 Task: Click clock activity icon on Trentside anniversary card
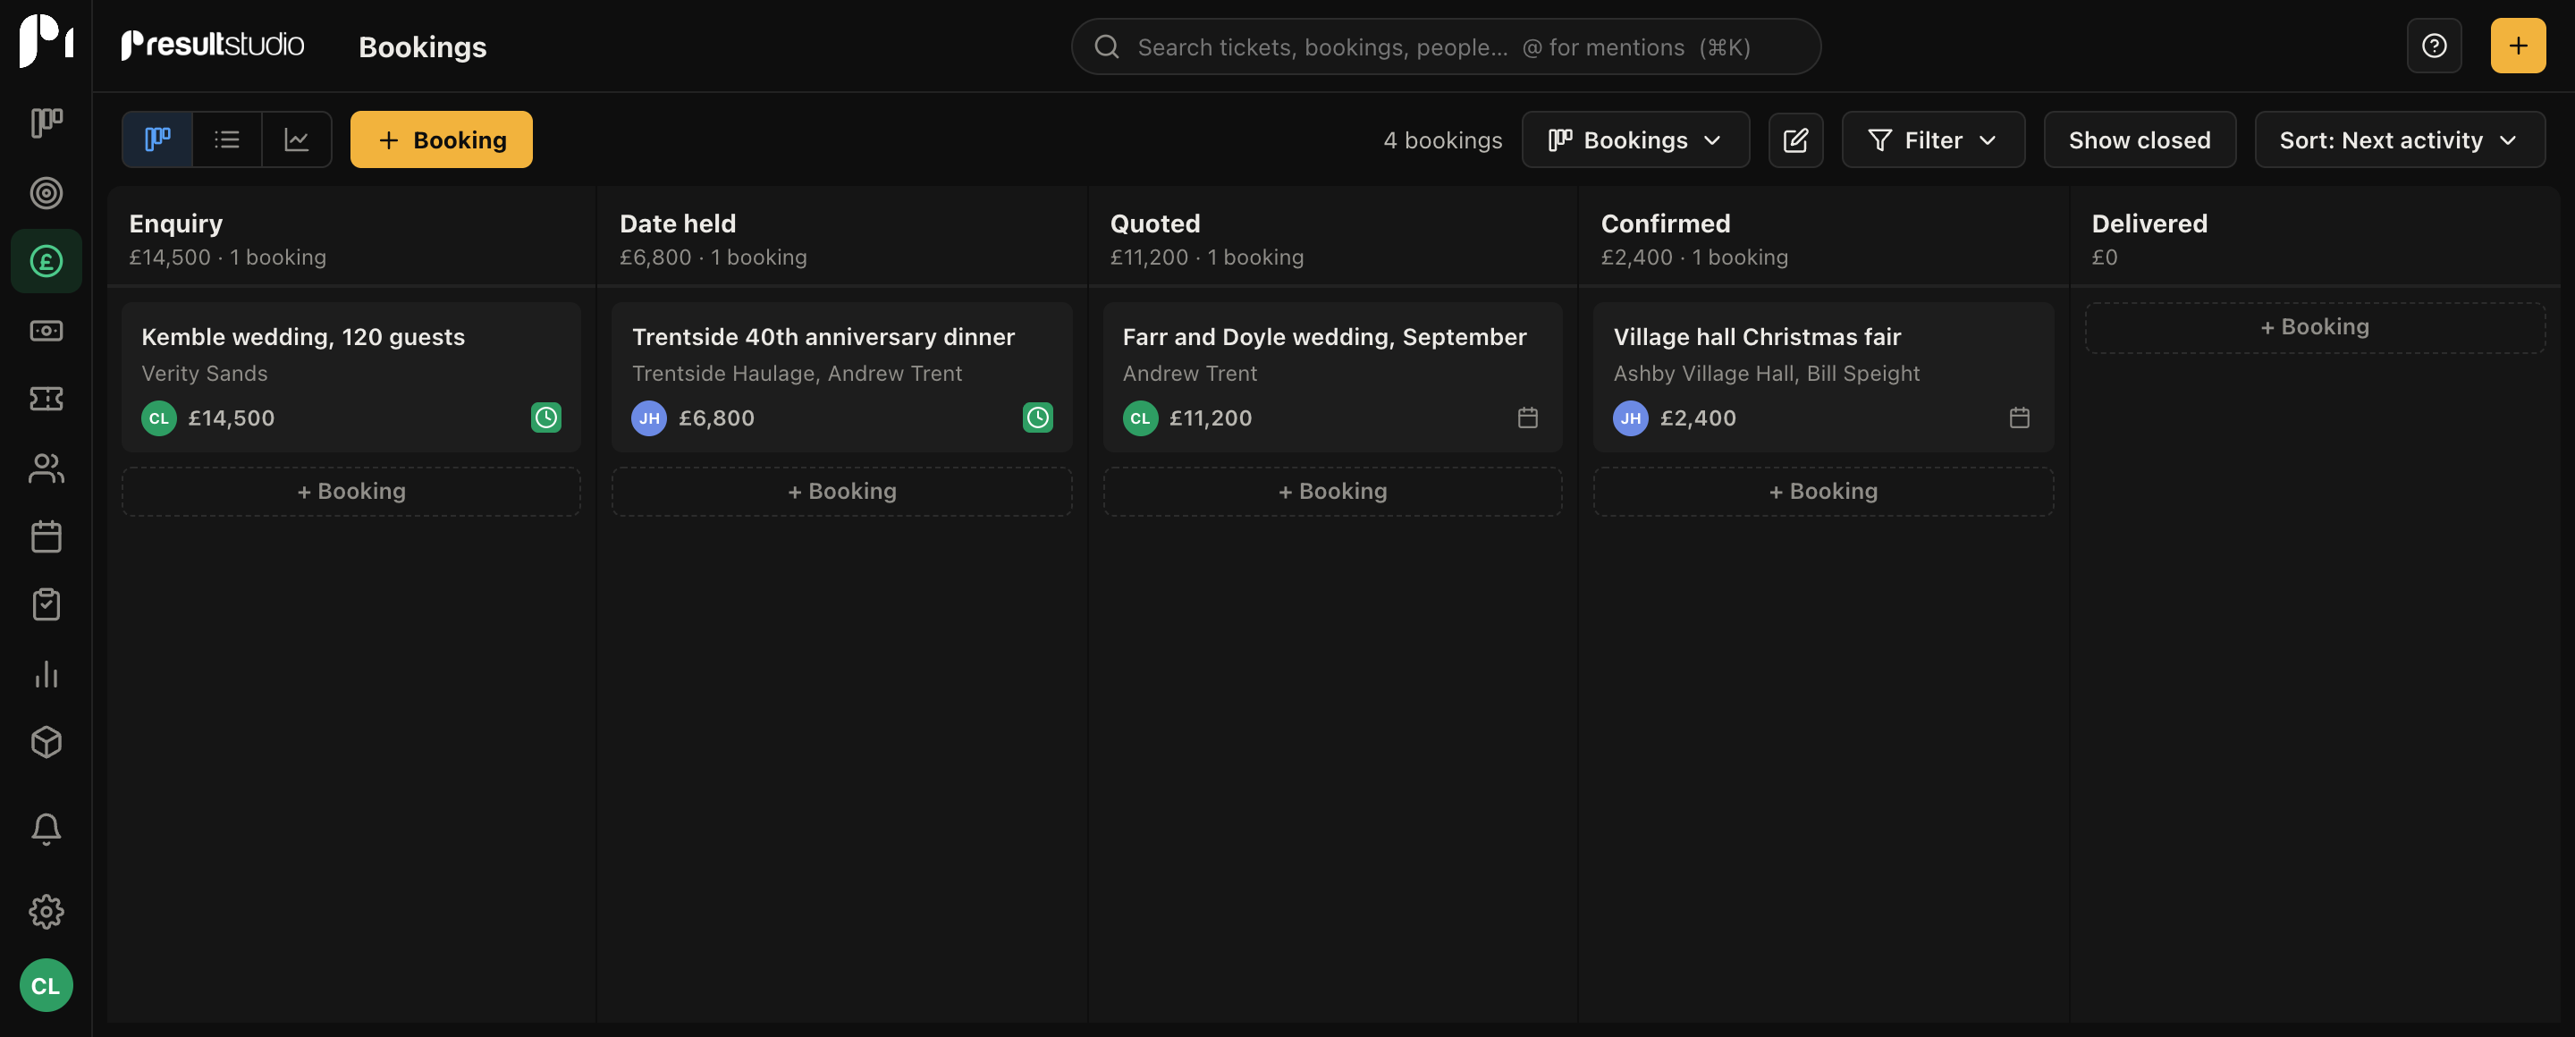[x=1037, y=417]
